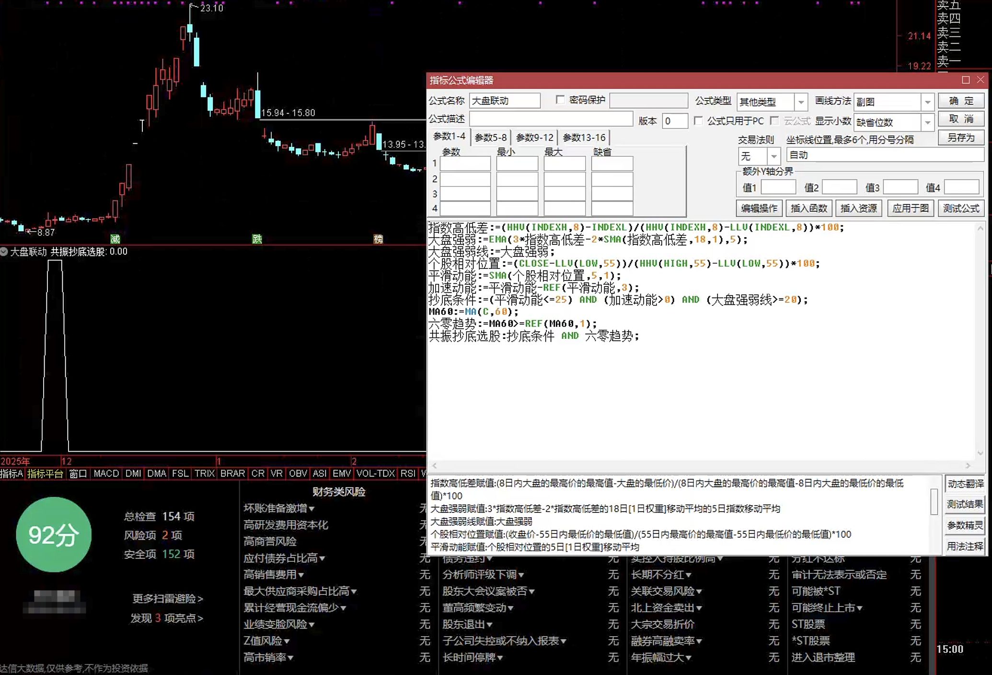Select the 窗口 tab in indicator bar
Image resolution: width=992 pixels, height=675 pixels.
pyautogui.click(x=78, y=474)
